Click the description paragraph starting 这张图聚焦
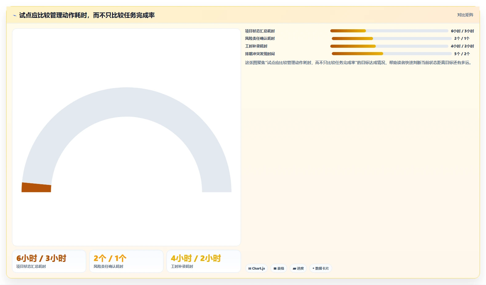 359,63
